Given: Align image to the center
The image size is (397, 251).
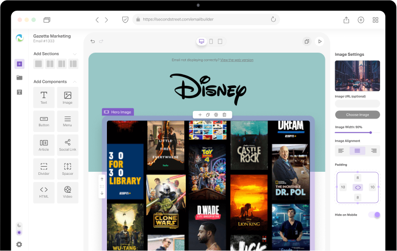Looking at the screenshot, I should [x=357, y=151].
